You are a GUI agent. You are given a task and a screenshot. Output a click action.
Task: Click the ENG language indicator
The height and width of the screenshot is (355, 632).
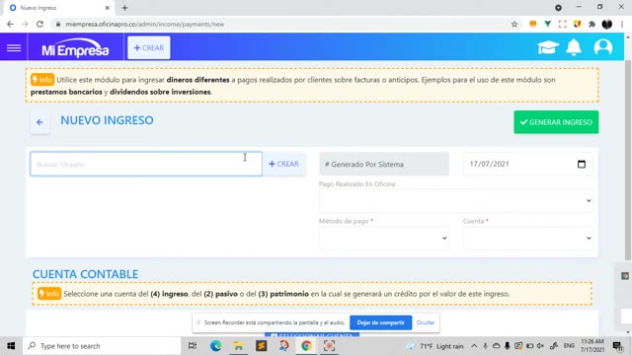coord(569,346)
